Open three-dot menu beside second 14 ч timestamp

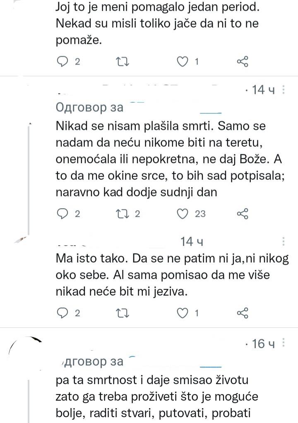tap(283, 240)
